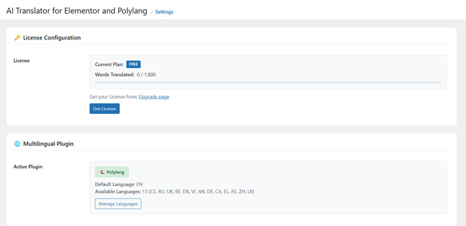Click the 'Multilingual Plugin' heading
The image size is (466, 226).
click(48, 144)
